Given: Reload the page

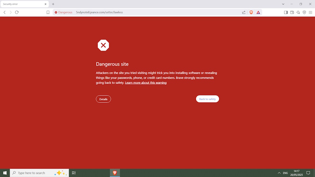Looking at the screenshot, I should point(16,12).
